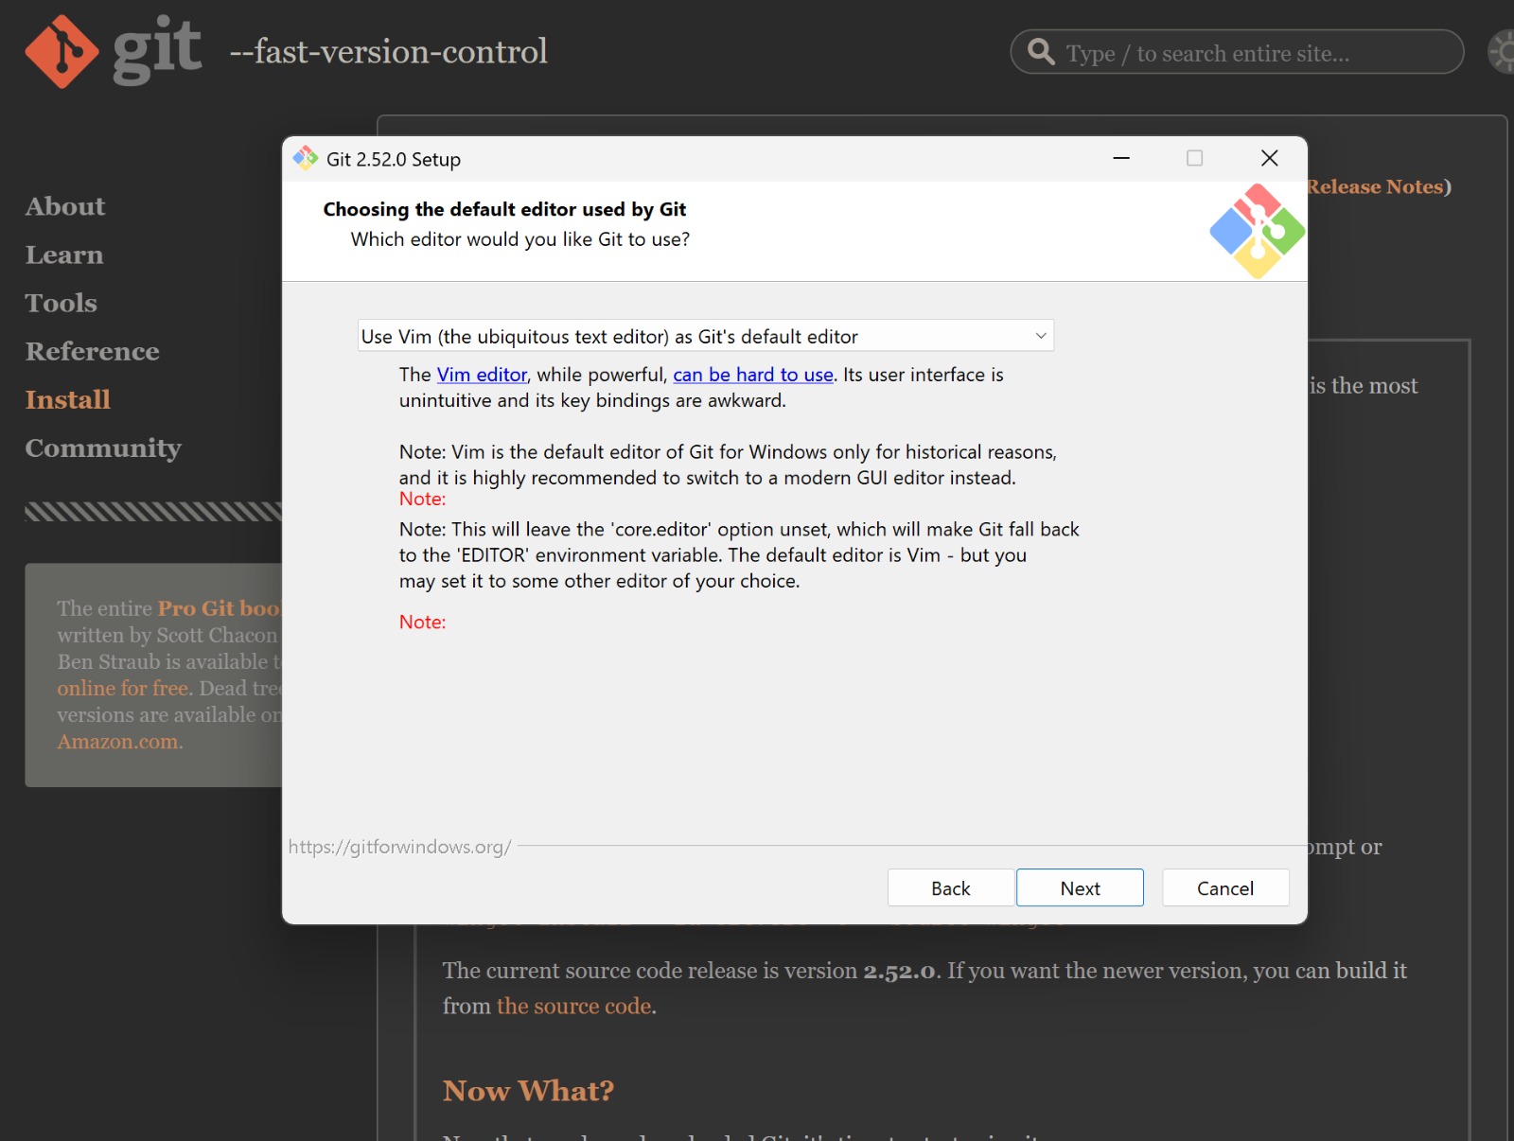Follow the 'online for free' link
Viewport: 1514px width, 1141px height.
click(x=123, y=688)
